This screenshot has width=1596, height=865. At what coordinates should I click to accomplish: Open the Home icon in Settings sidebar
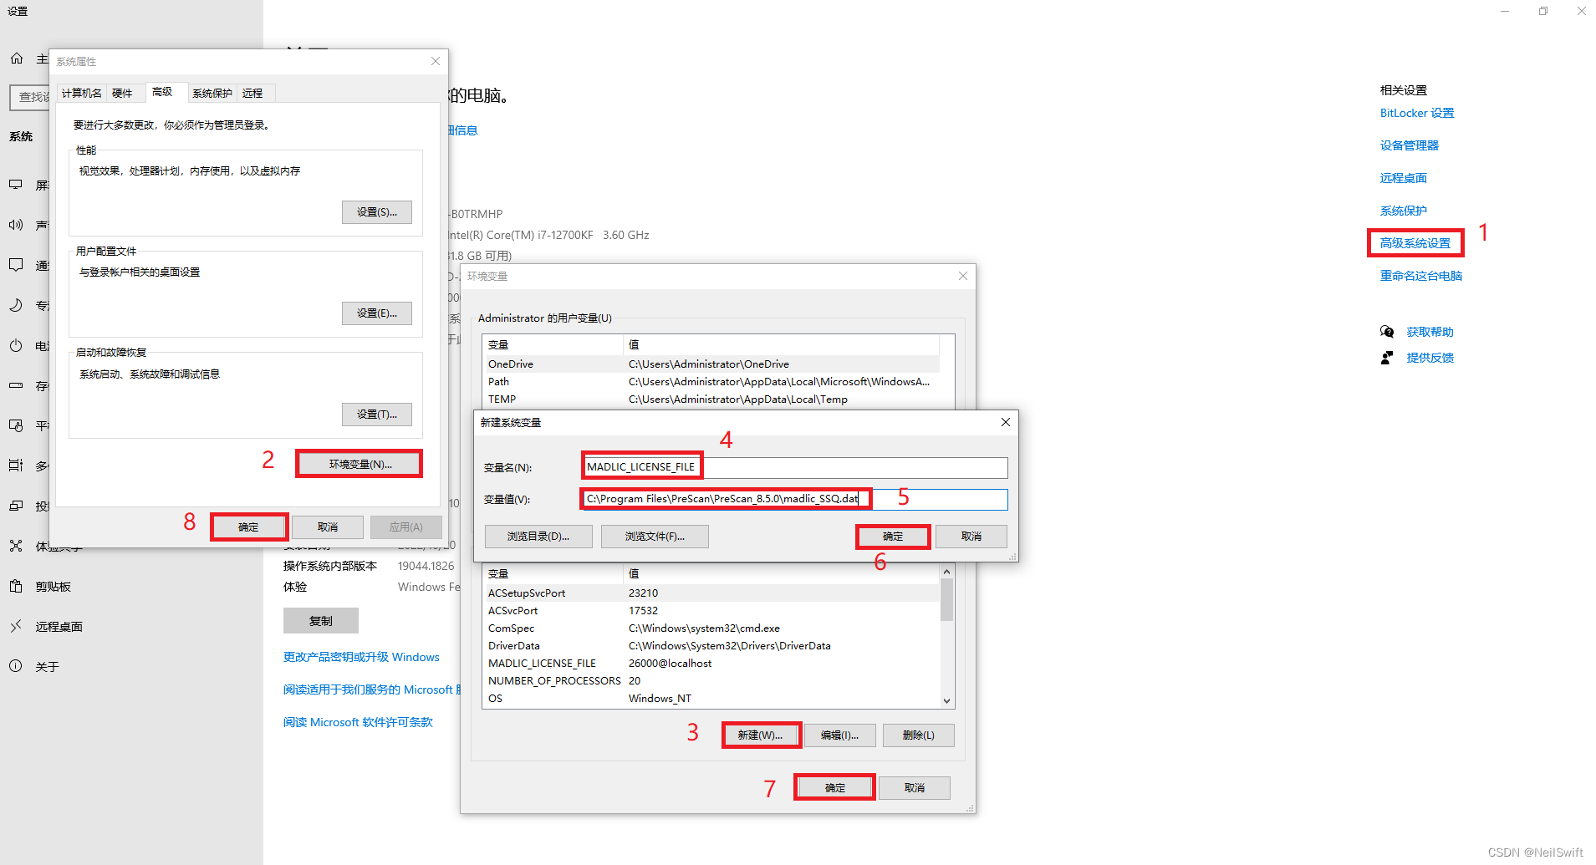pos(17,59)
